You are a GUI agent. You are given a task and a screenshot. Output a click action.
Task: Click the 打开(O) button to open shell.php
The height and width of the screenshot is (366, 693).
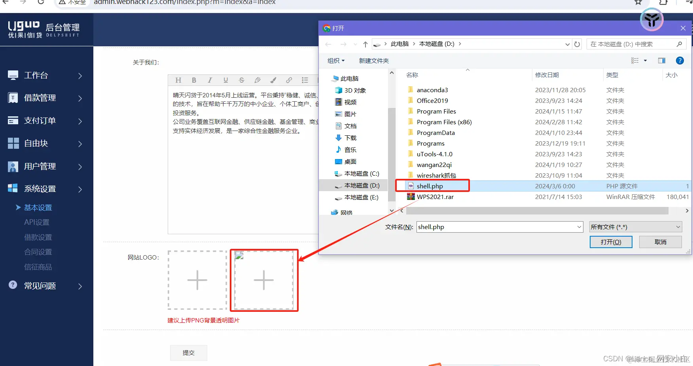[x=611, y=242]
